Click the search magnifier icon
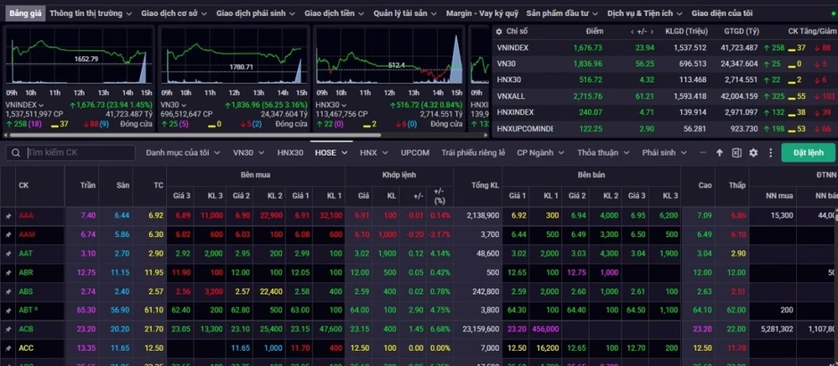Viewport: 838px width, 366px height. (x=17, y=153)
